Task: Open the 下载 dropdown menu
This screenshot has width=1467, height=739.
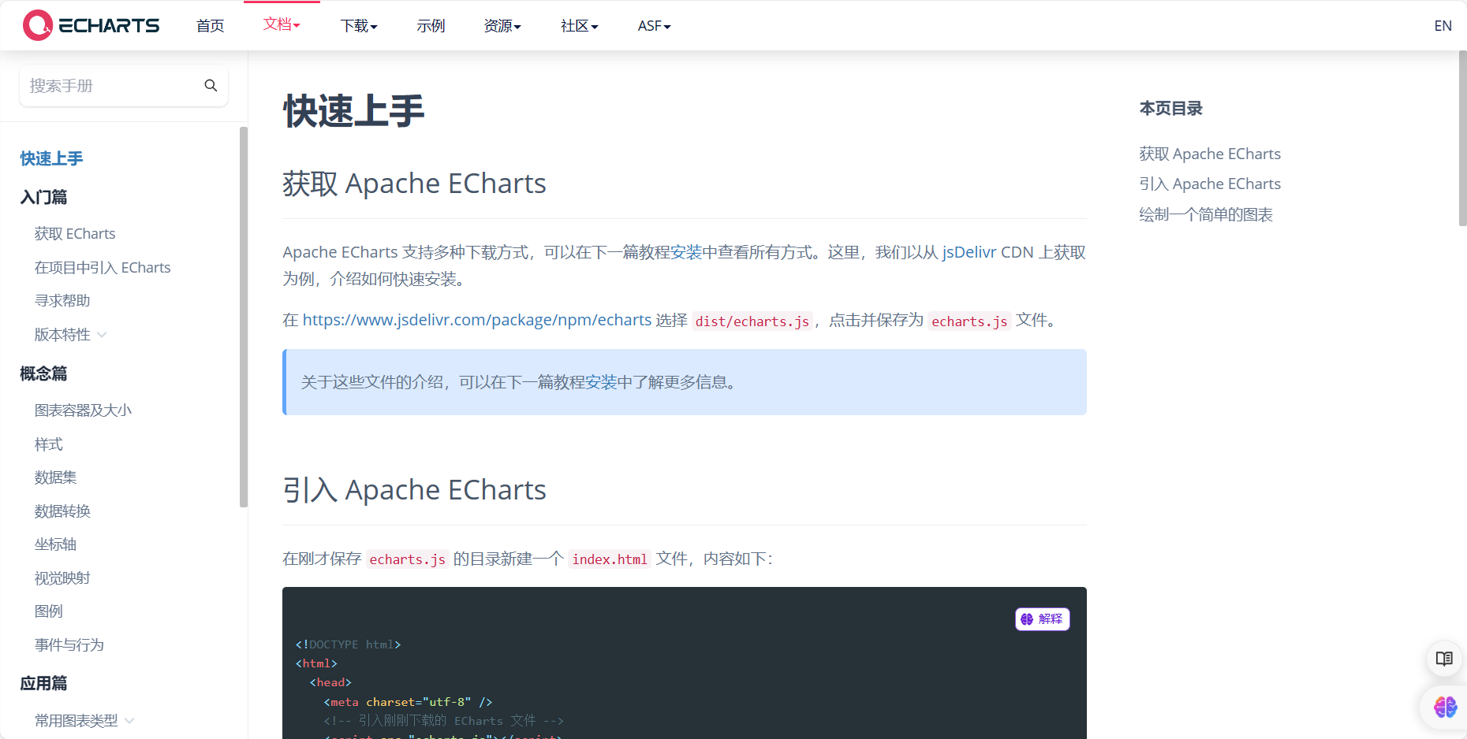Action: tap(358, 24)
